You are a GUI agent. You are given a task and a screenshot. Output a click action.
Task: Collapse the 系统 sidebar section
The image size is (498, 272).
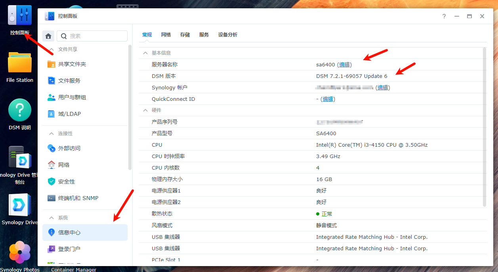[x=51, y=218]
